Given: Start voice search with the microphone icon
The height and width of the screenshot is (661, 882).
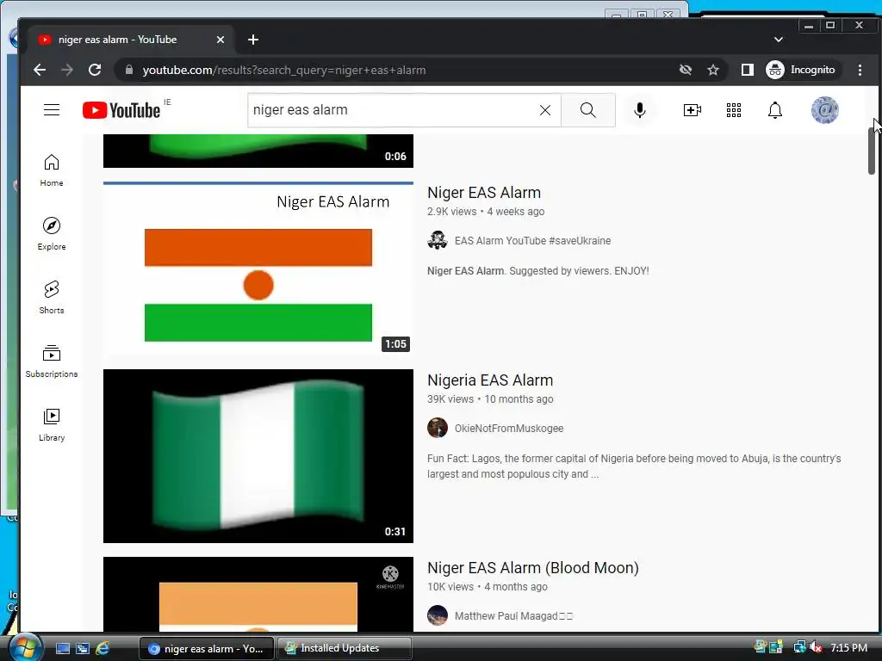Looking at the screenshot, I should click(x=640, y=110).
